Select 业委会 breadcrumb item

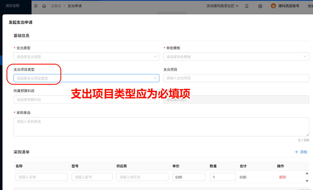point(56,6)
